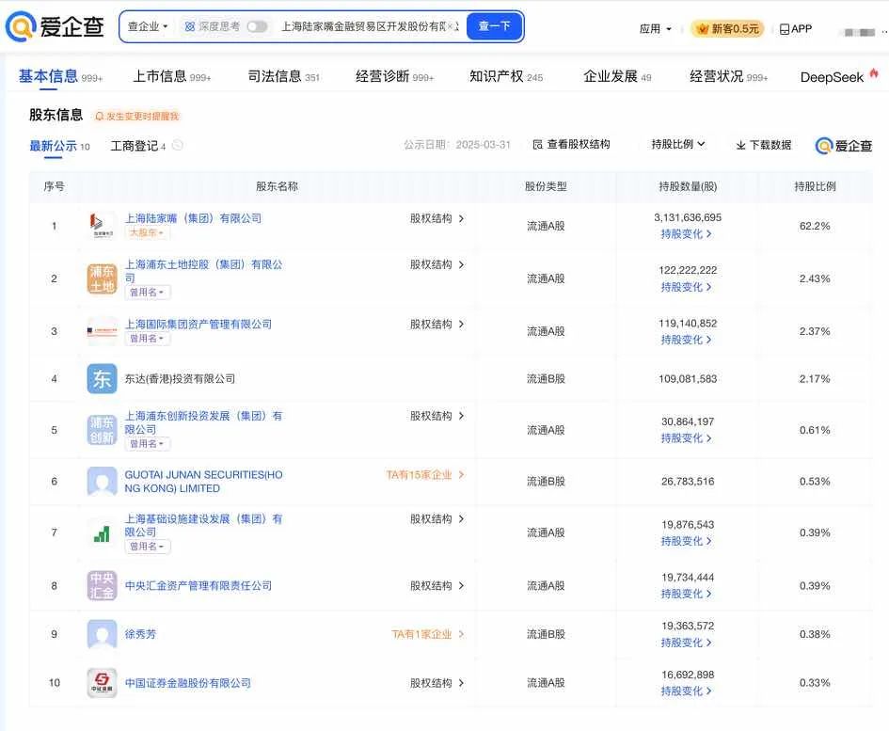The image size is (889, 731).
Task: Click the 浦东土地 orange logo icon
Action: tap(102, 278)
